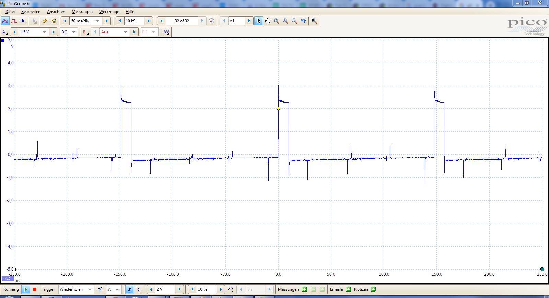Expand the channel A ±5 V range dropdown
This screenshot has height=298, width=549.
pos(44,32)
